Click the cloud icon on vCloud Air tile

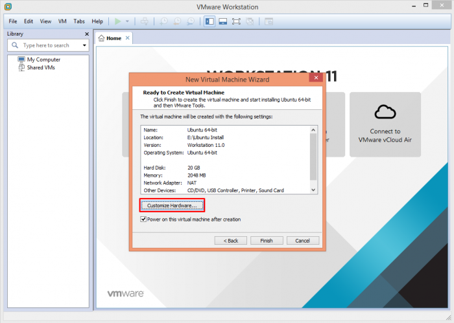tap(385, 112)
